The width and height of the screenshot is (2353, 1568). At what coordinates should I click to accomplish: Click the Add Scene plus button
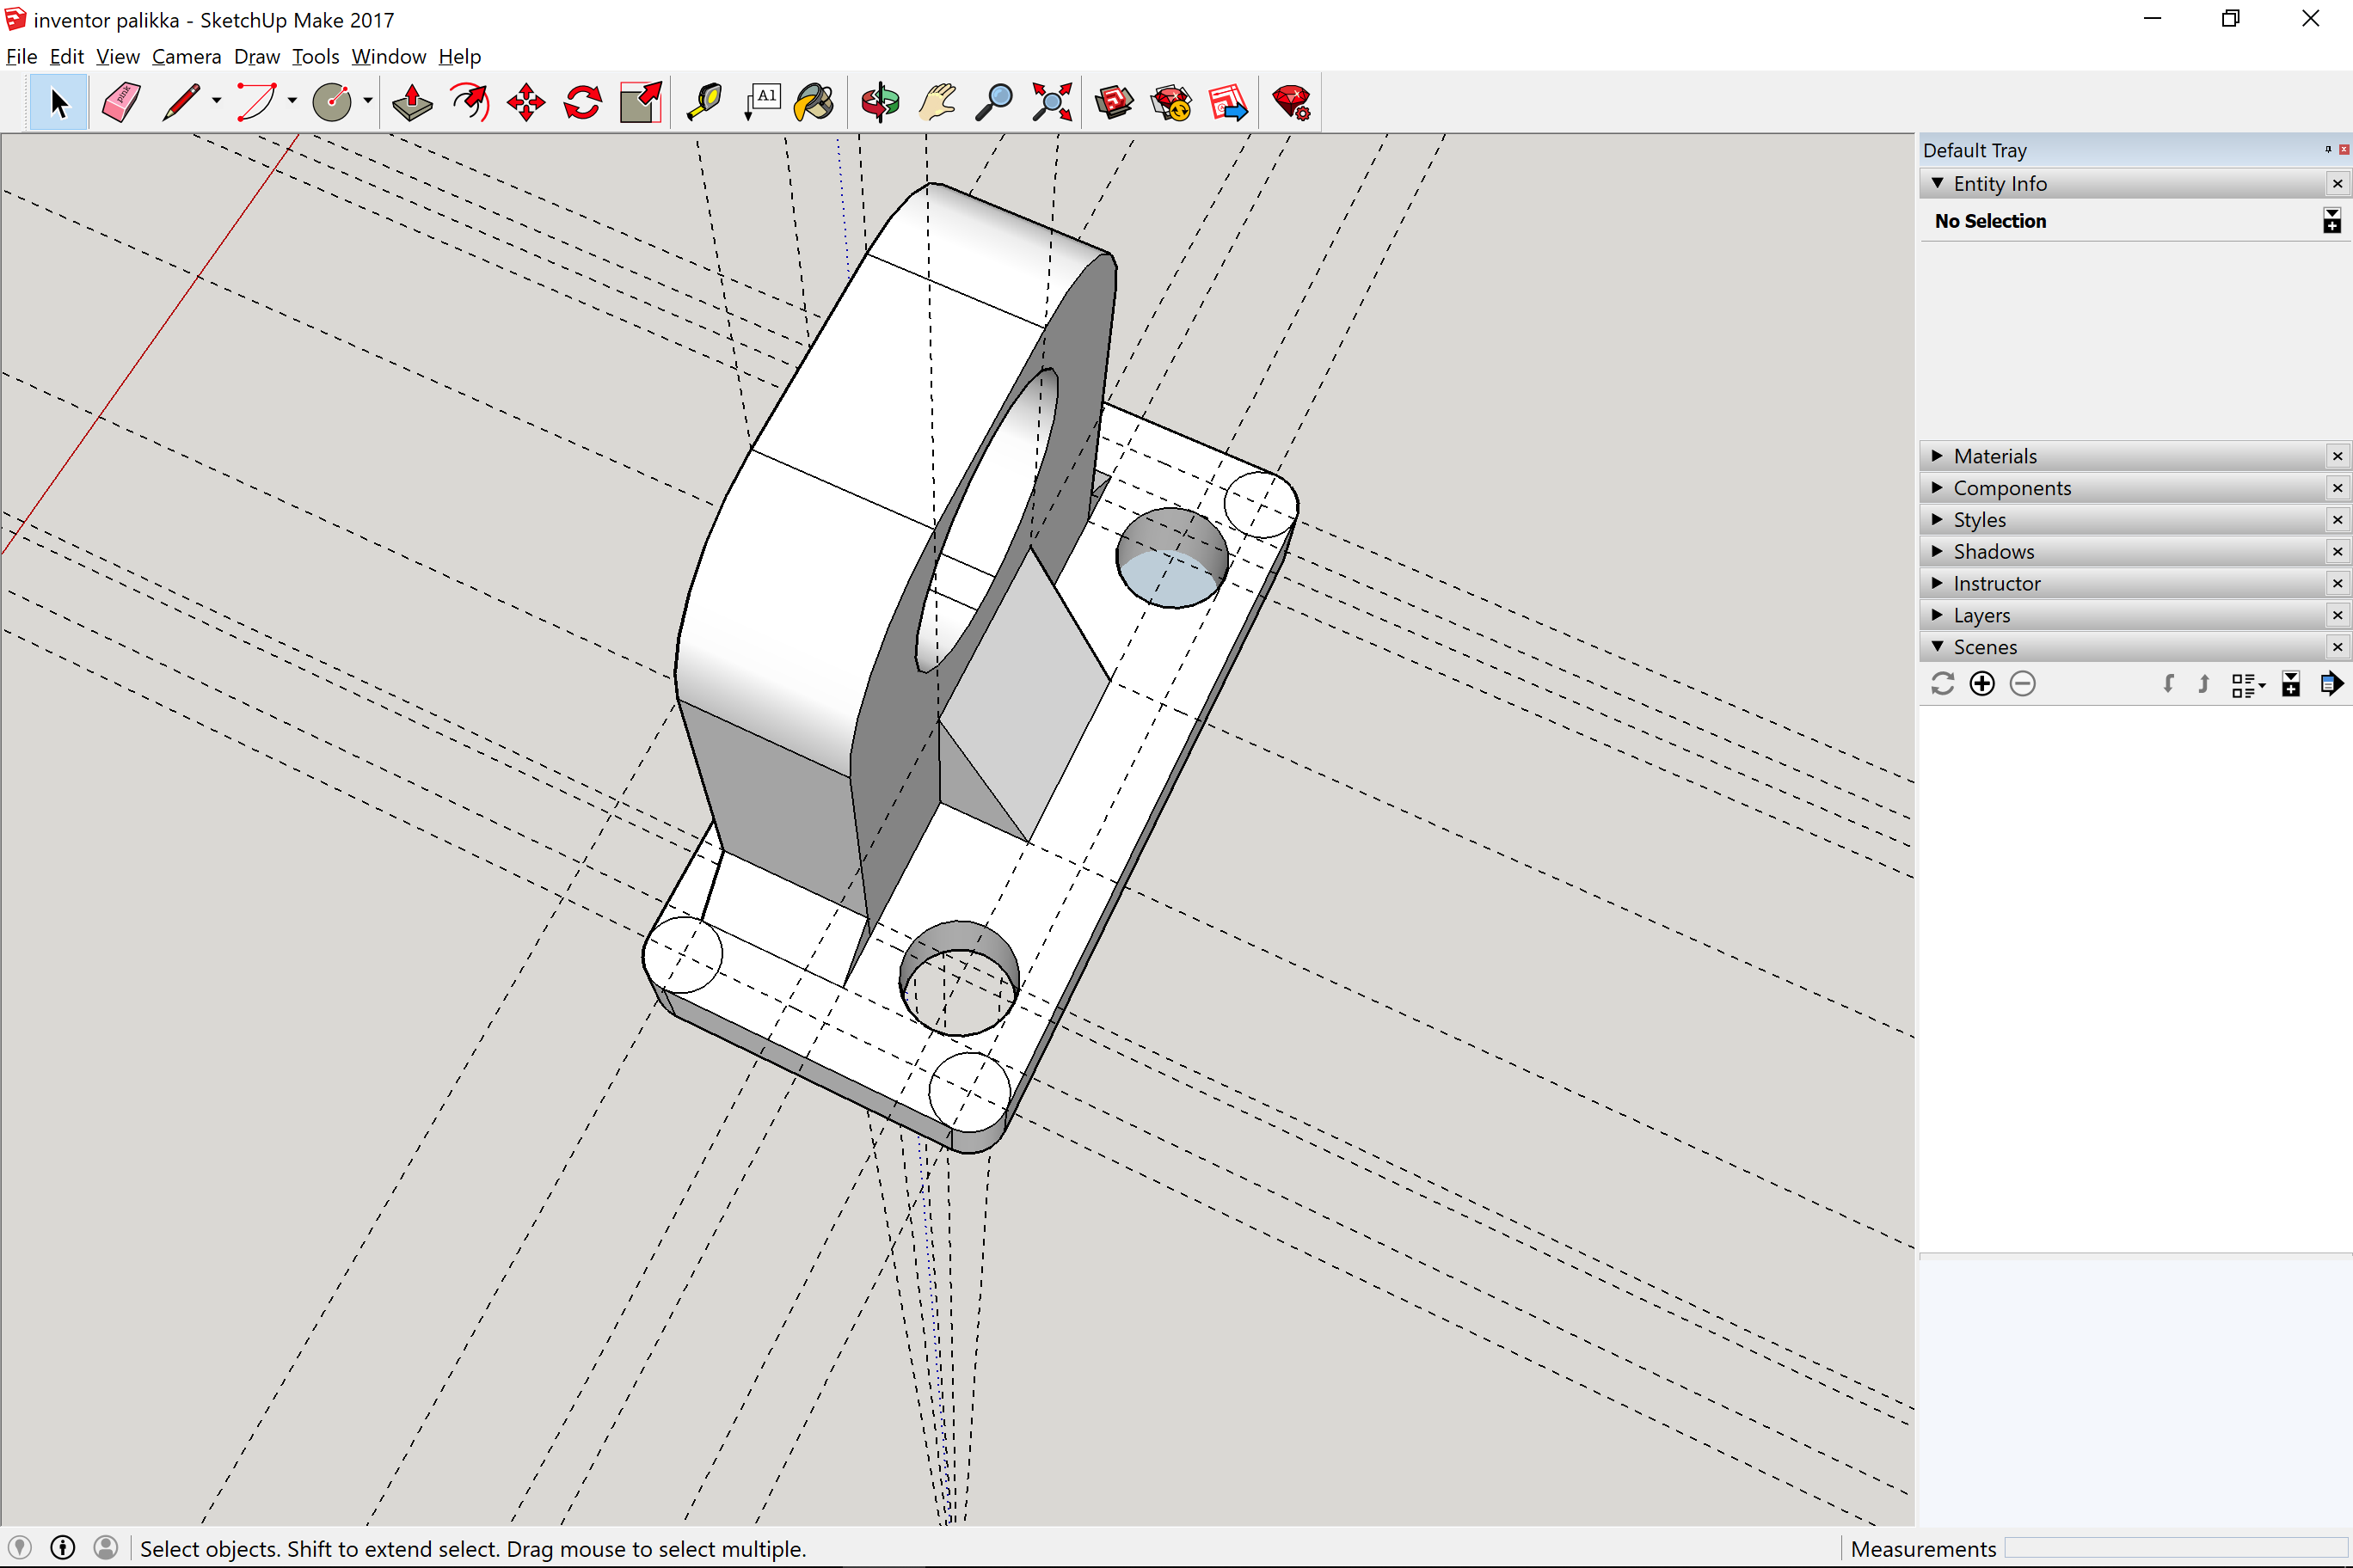[x=1981, y=684]
